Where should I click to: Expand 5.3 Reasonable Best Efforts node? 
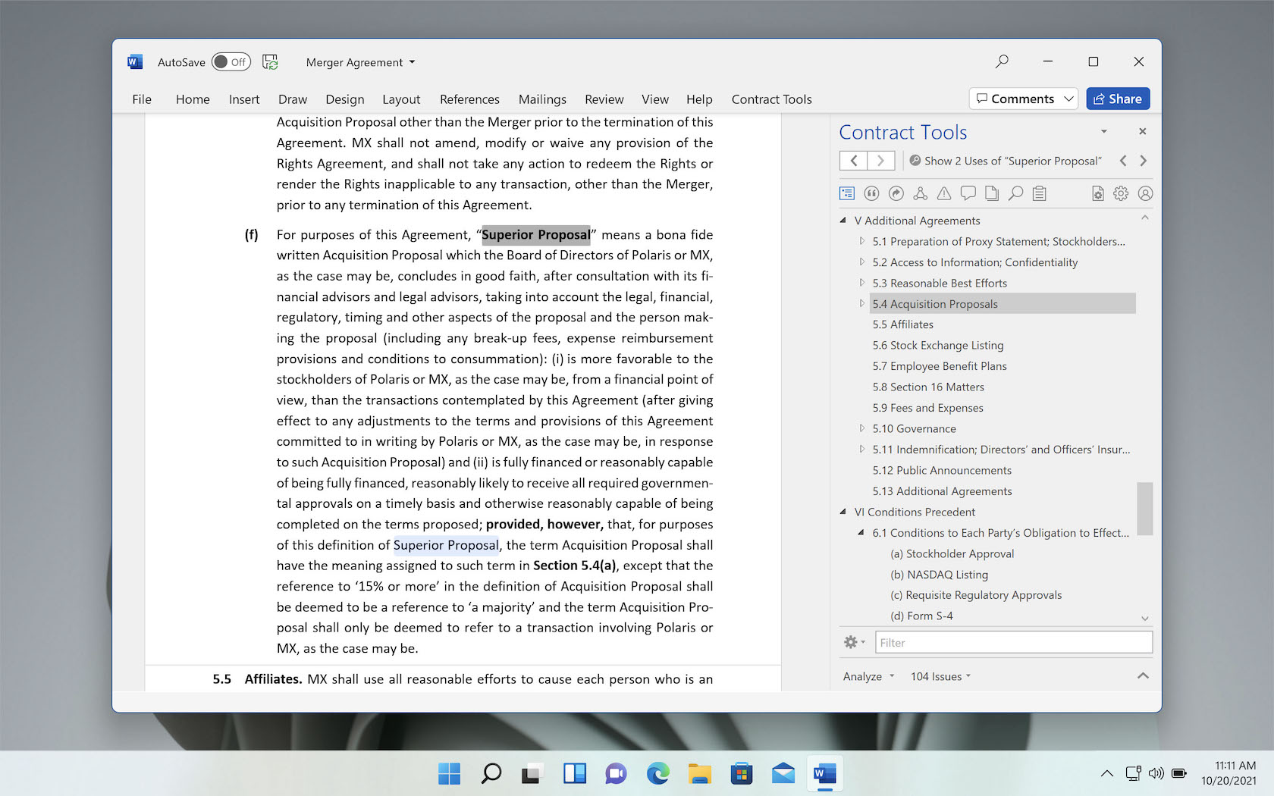pyautogui.click(x=861, y=283)
